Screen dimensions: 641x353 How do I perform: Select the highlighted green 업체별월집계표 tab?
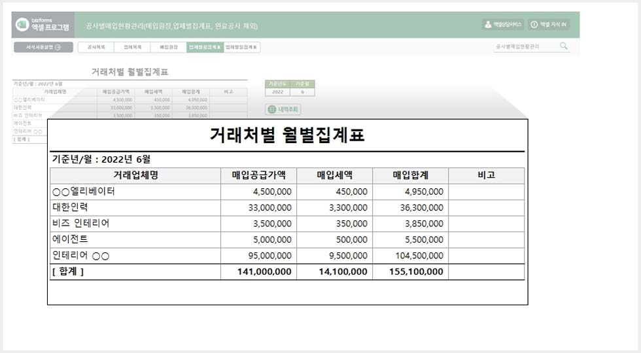point(205,47)
